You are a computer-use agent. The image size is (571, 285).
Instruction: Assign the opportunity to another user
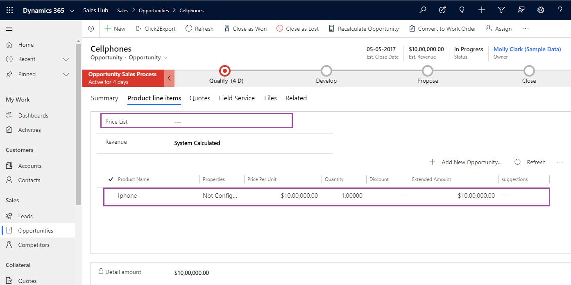pos(498,29)
